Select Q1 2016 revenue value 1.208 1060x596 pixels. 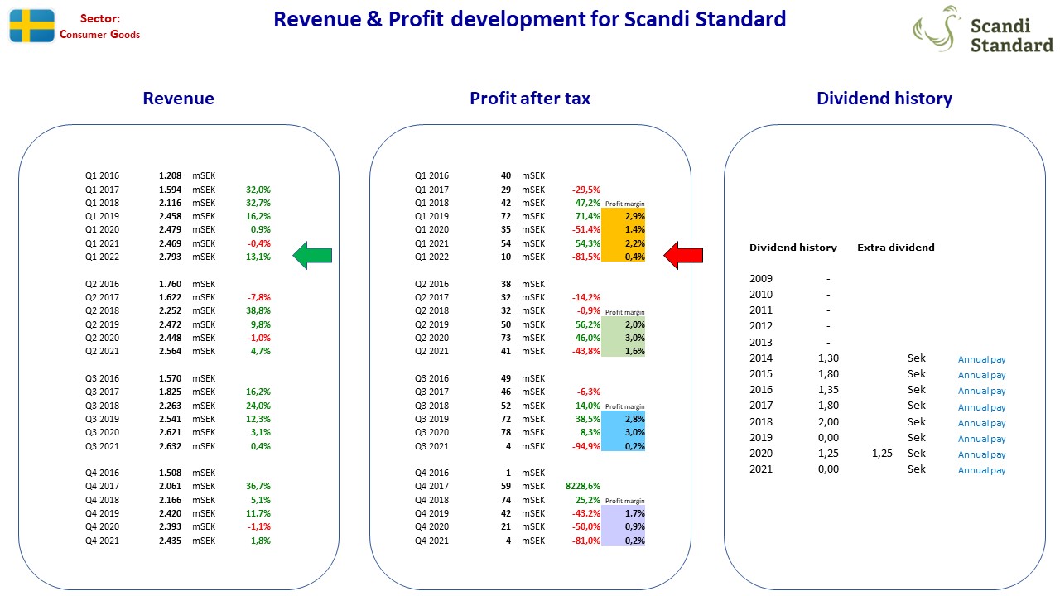point(170,175)
